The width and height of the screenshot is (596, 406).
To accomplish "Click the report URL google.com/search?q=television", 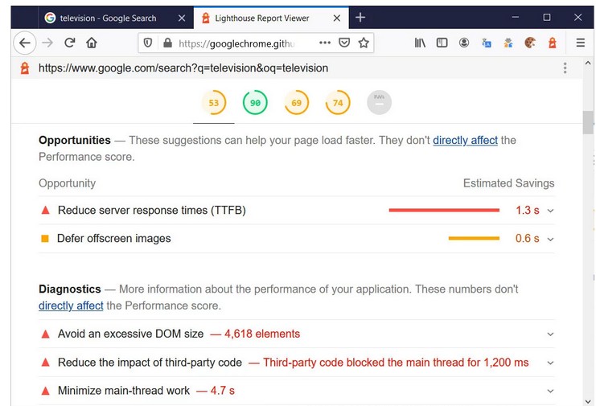I will tap(183, 68).
